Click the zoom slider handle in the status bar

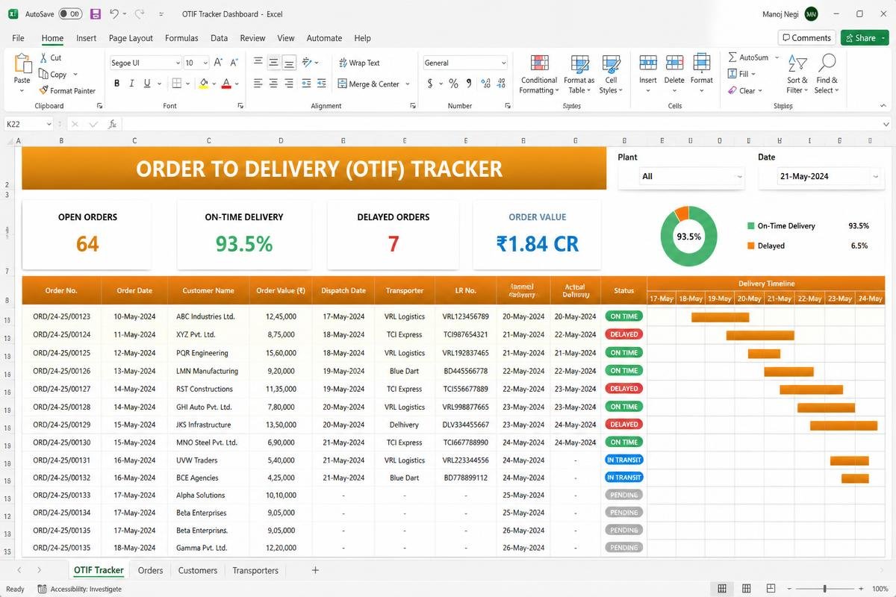point(824,589)
